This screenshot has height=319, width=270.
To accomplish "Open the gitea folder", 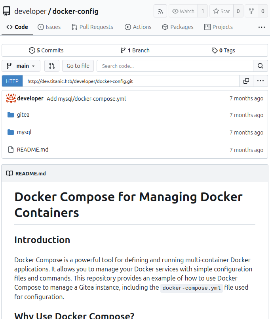I will 23,115.
